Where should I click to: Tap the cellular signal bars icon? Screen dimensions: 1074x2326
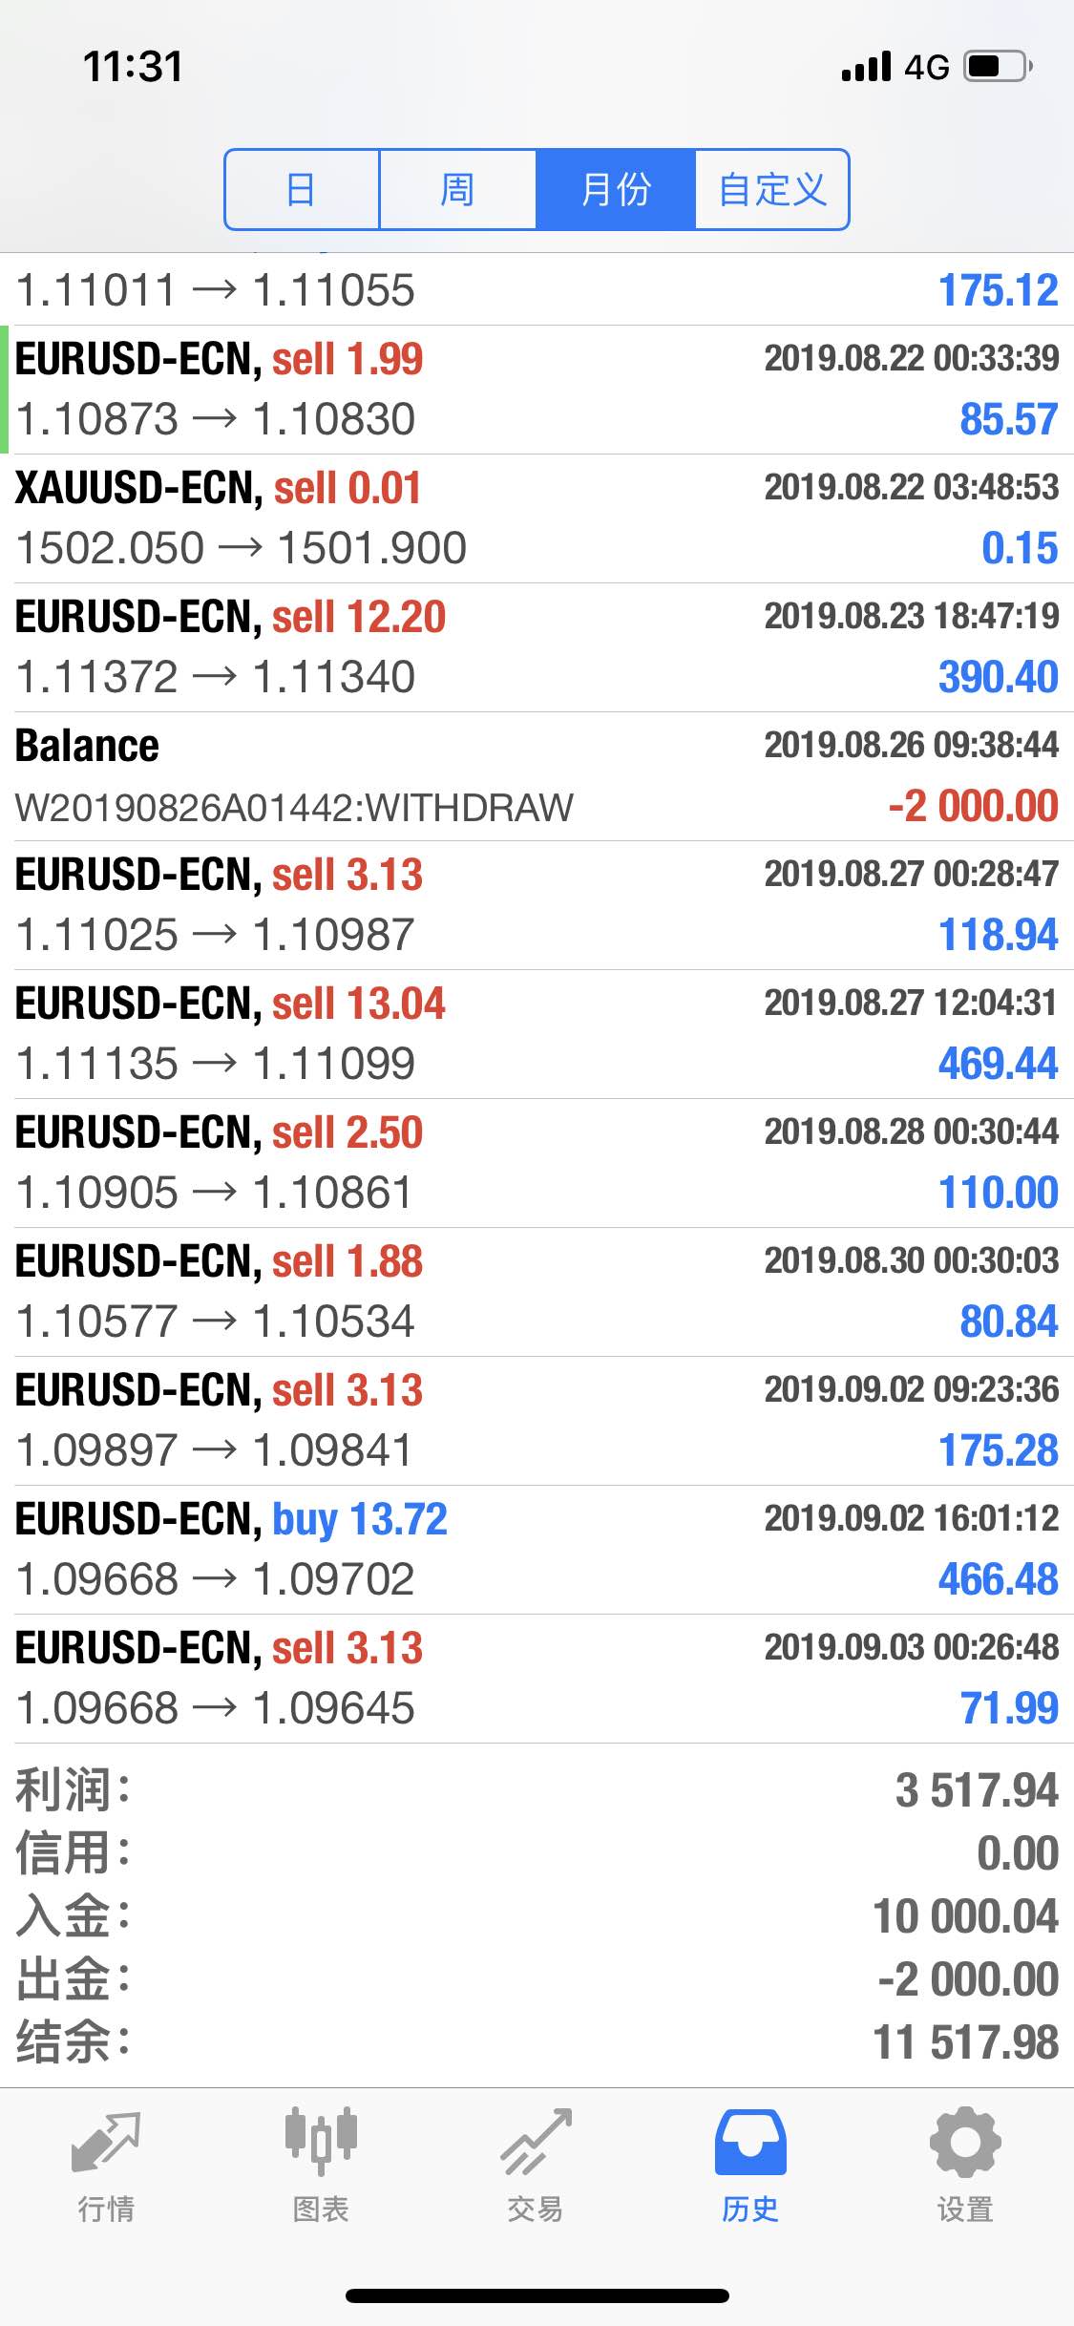(867, 67)
